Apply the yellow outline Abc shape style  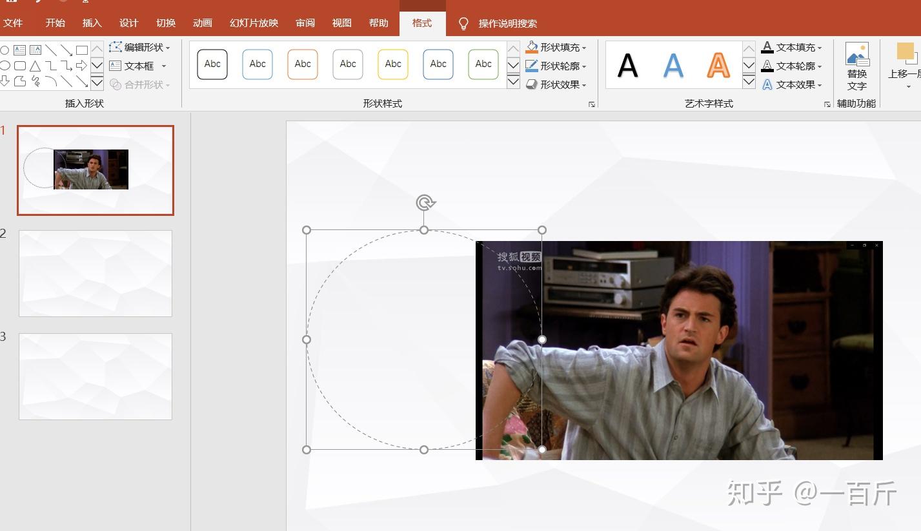pos(393,64)
